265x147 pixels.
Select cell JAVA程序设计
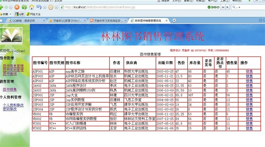pyautogui.click(x=87, y=86)
